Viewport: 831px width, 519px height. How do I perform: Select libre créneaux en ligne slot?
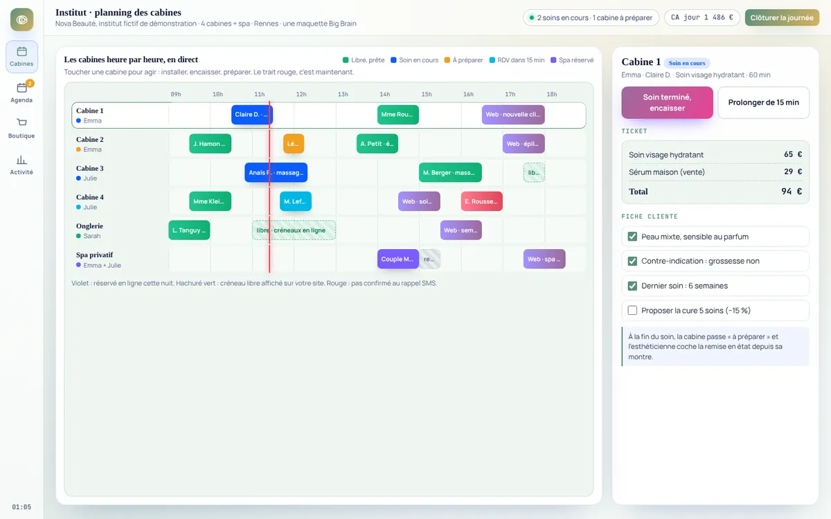click(294, 230)
